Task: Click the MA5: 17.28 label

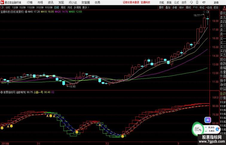Action: pos(34,12)
